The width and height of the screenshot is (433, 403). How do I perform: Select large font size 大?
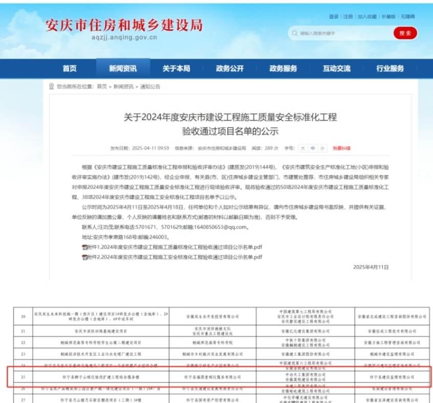(302, 148)
